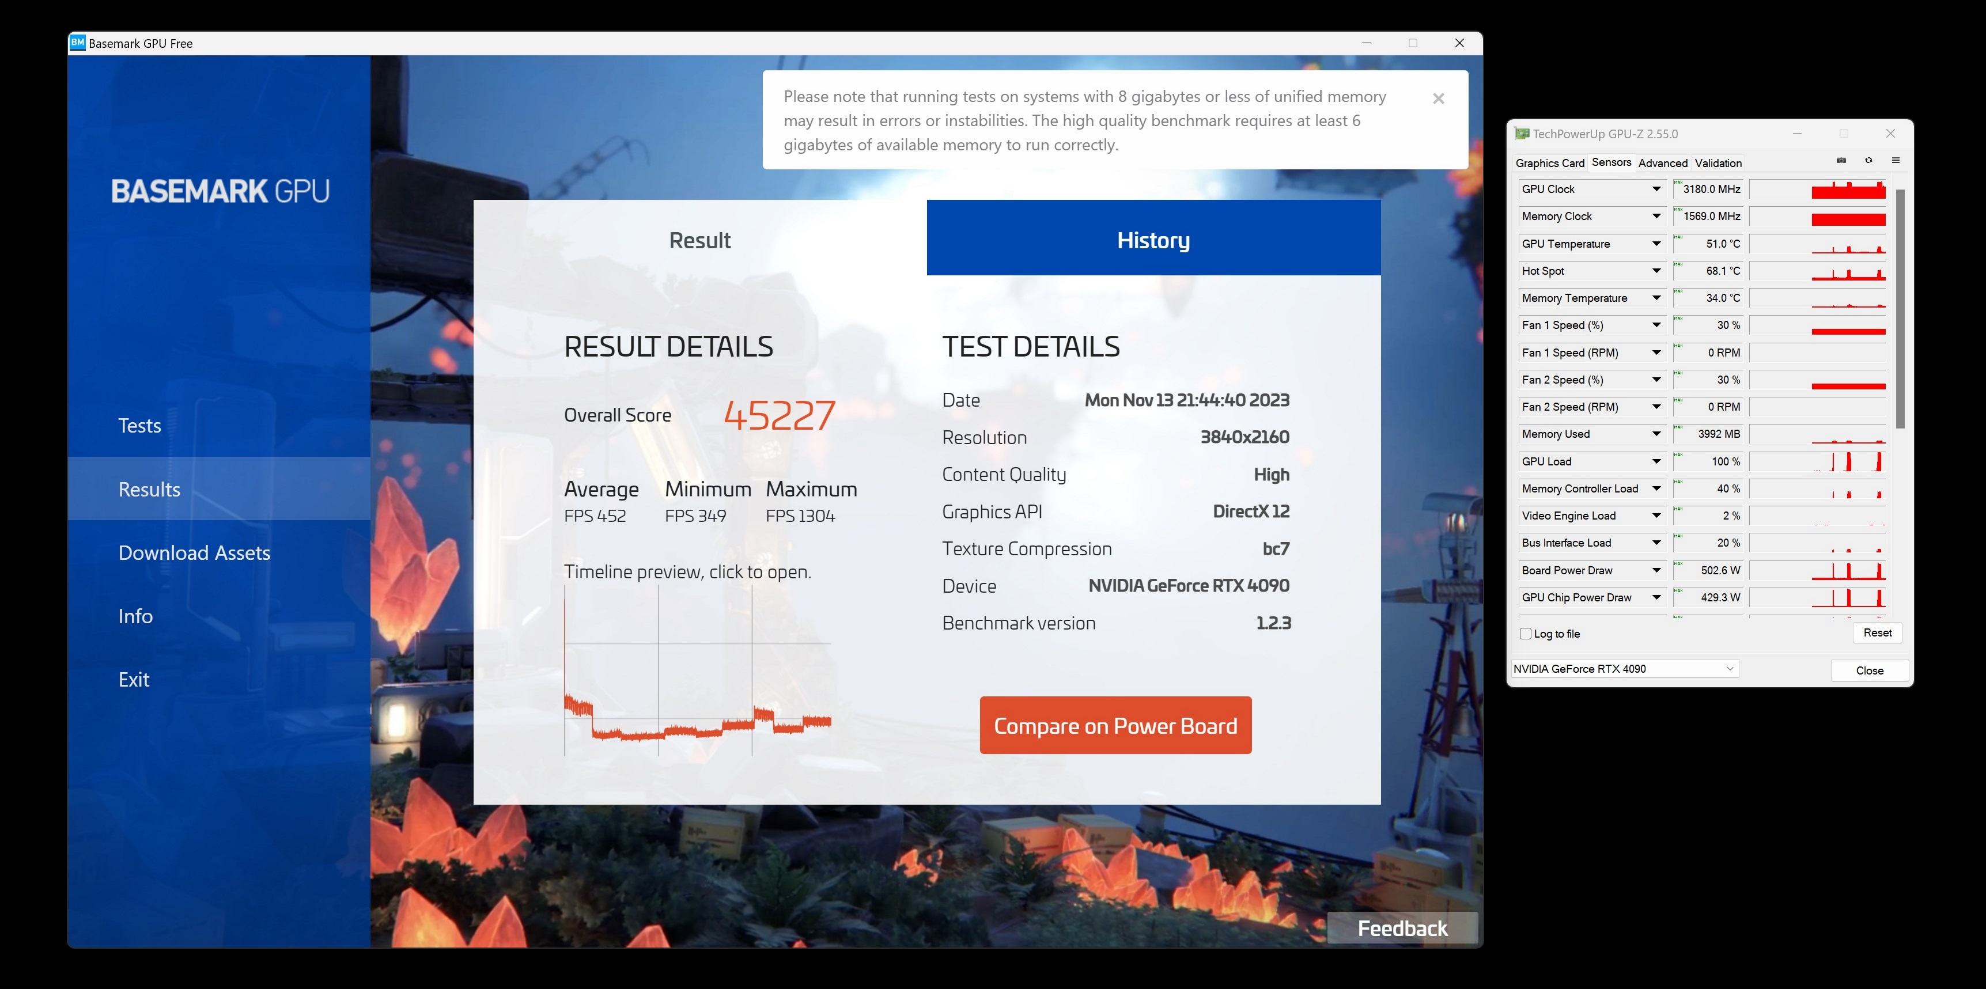Click the Overall Score value 45227
The height and width of the screenshot is (989, 1986).
coord(780,415)
